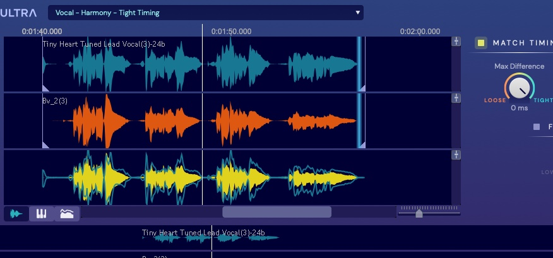The image size is (553, 258).
Task: Click the vertical zoom icon on the output track
Action: (456, 155)
